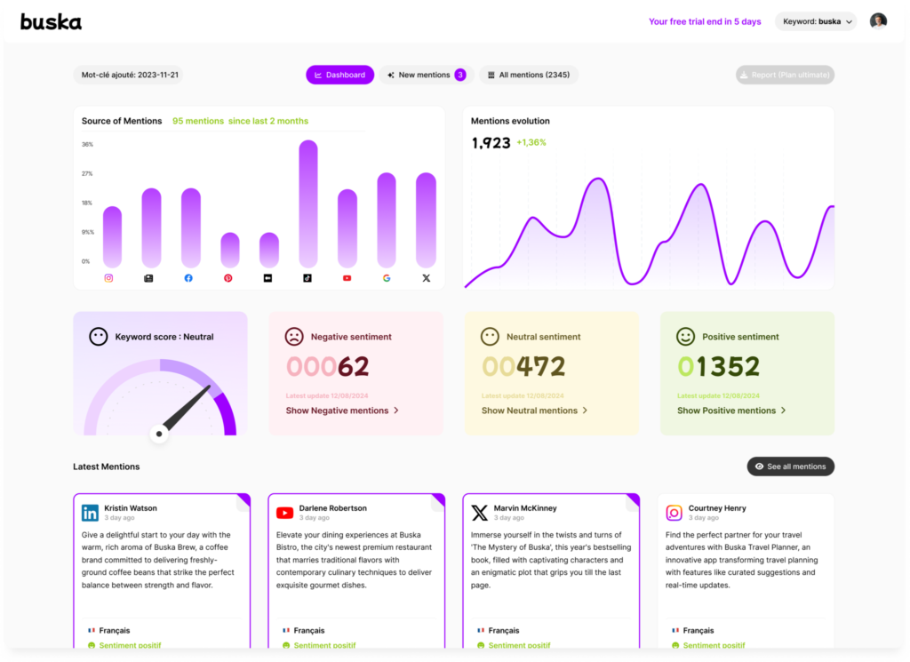Click the Buska Travel Planner mention text

coord(742,560)
